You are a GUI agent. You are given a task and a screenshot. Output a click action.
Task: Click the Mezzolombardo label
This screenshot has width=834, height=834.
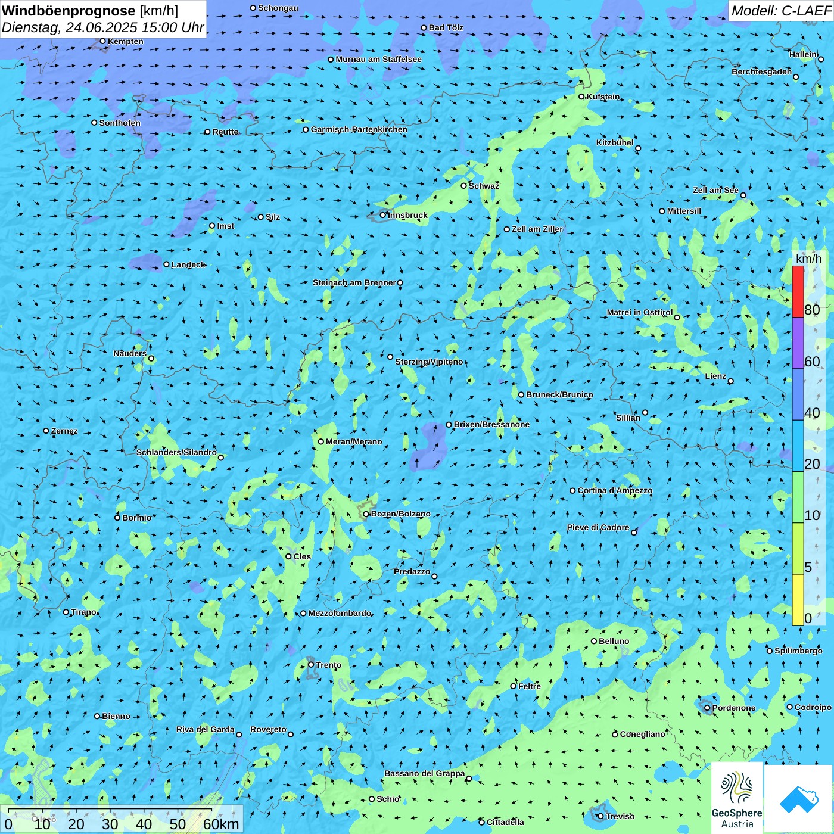click(340, 613)
